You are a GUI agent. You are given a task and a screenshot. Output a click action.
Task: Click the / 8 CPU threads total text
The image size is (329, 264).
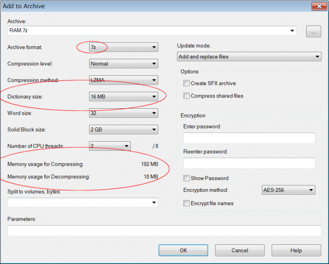click(155, 146)
